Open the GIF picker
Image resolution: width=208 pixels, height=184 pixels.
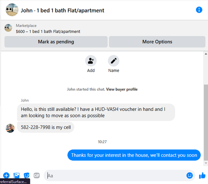coord(37,176)
